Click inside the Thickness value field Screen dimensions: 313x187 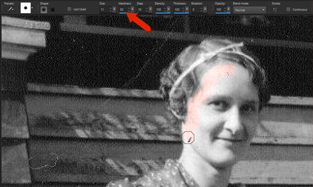(x=177, y=9)
